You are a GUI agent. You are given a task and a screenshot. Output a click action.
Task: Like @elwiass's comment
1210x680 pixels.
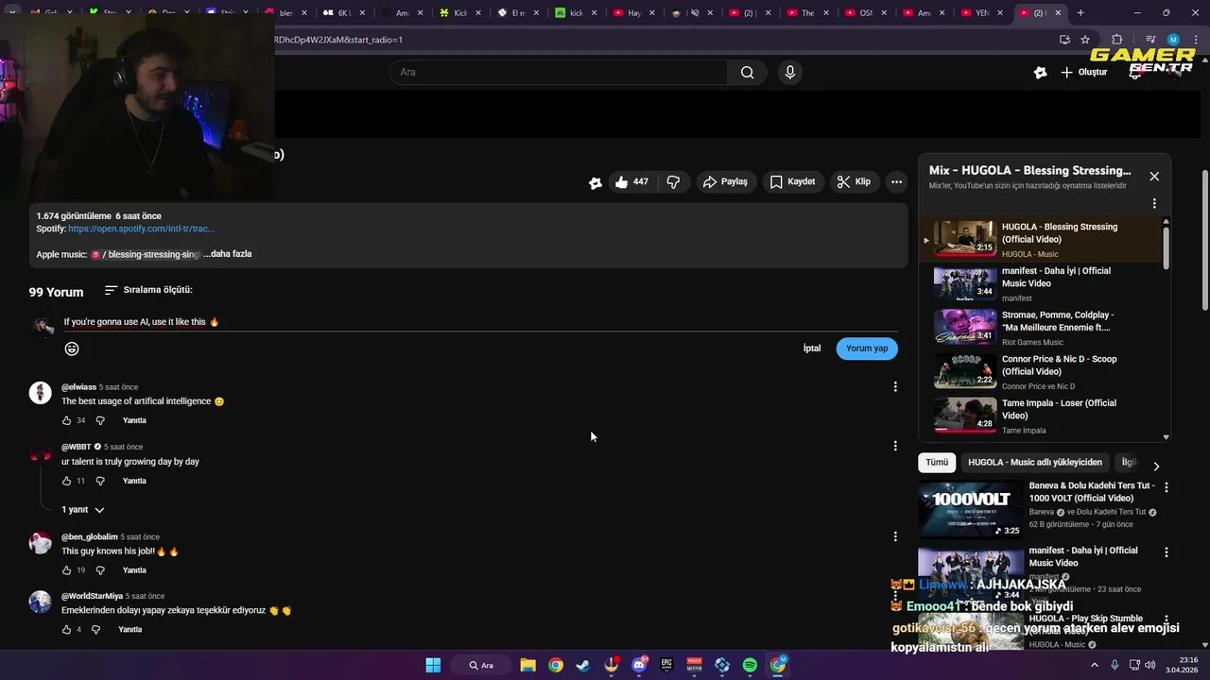click(x=66, y=420)
